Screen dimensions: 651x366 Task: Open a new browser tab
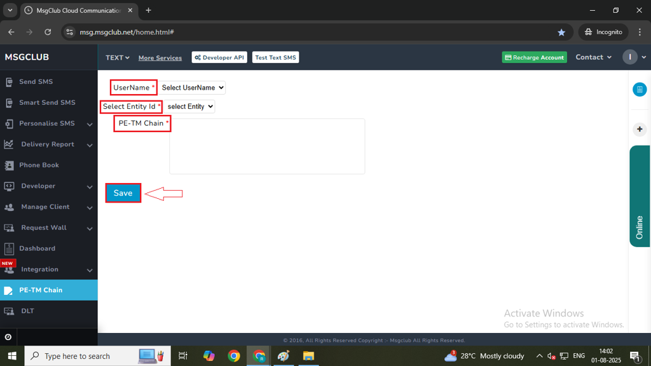[x=148, y=10]
